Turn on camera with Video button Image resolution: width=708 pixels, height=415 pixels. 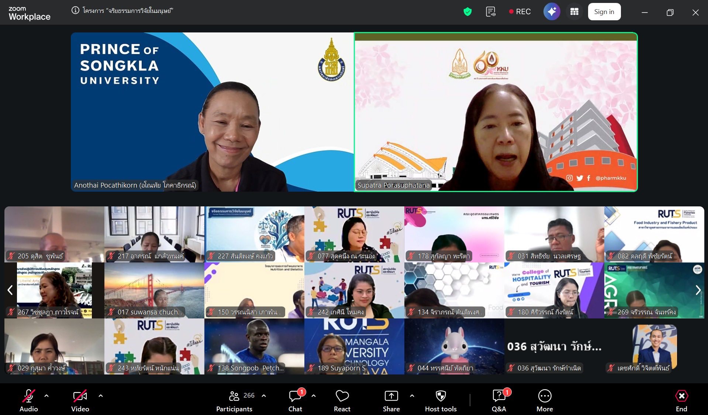click(80, 400)
